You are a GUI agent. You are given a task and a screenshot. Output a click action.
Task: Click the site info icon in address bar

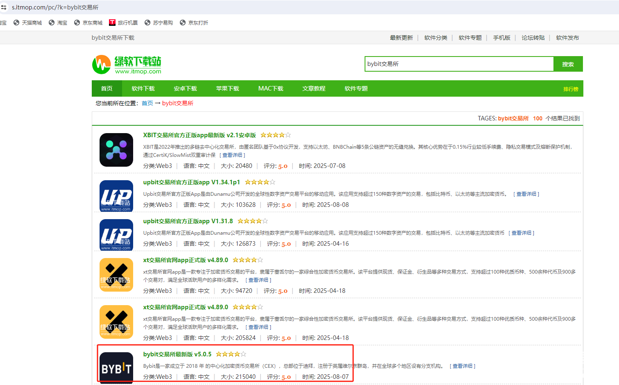pyautogui.click(x=4, y=7)
